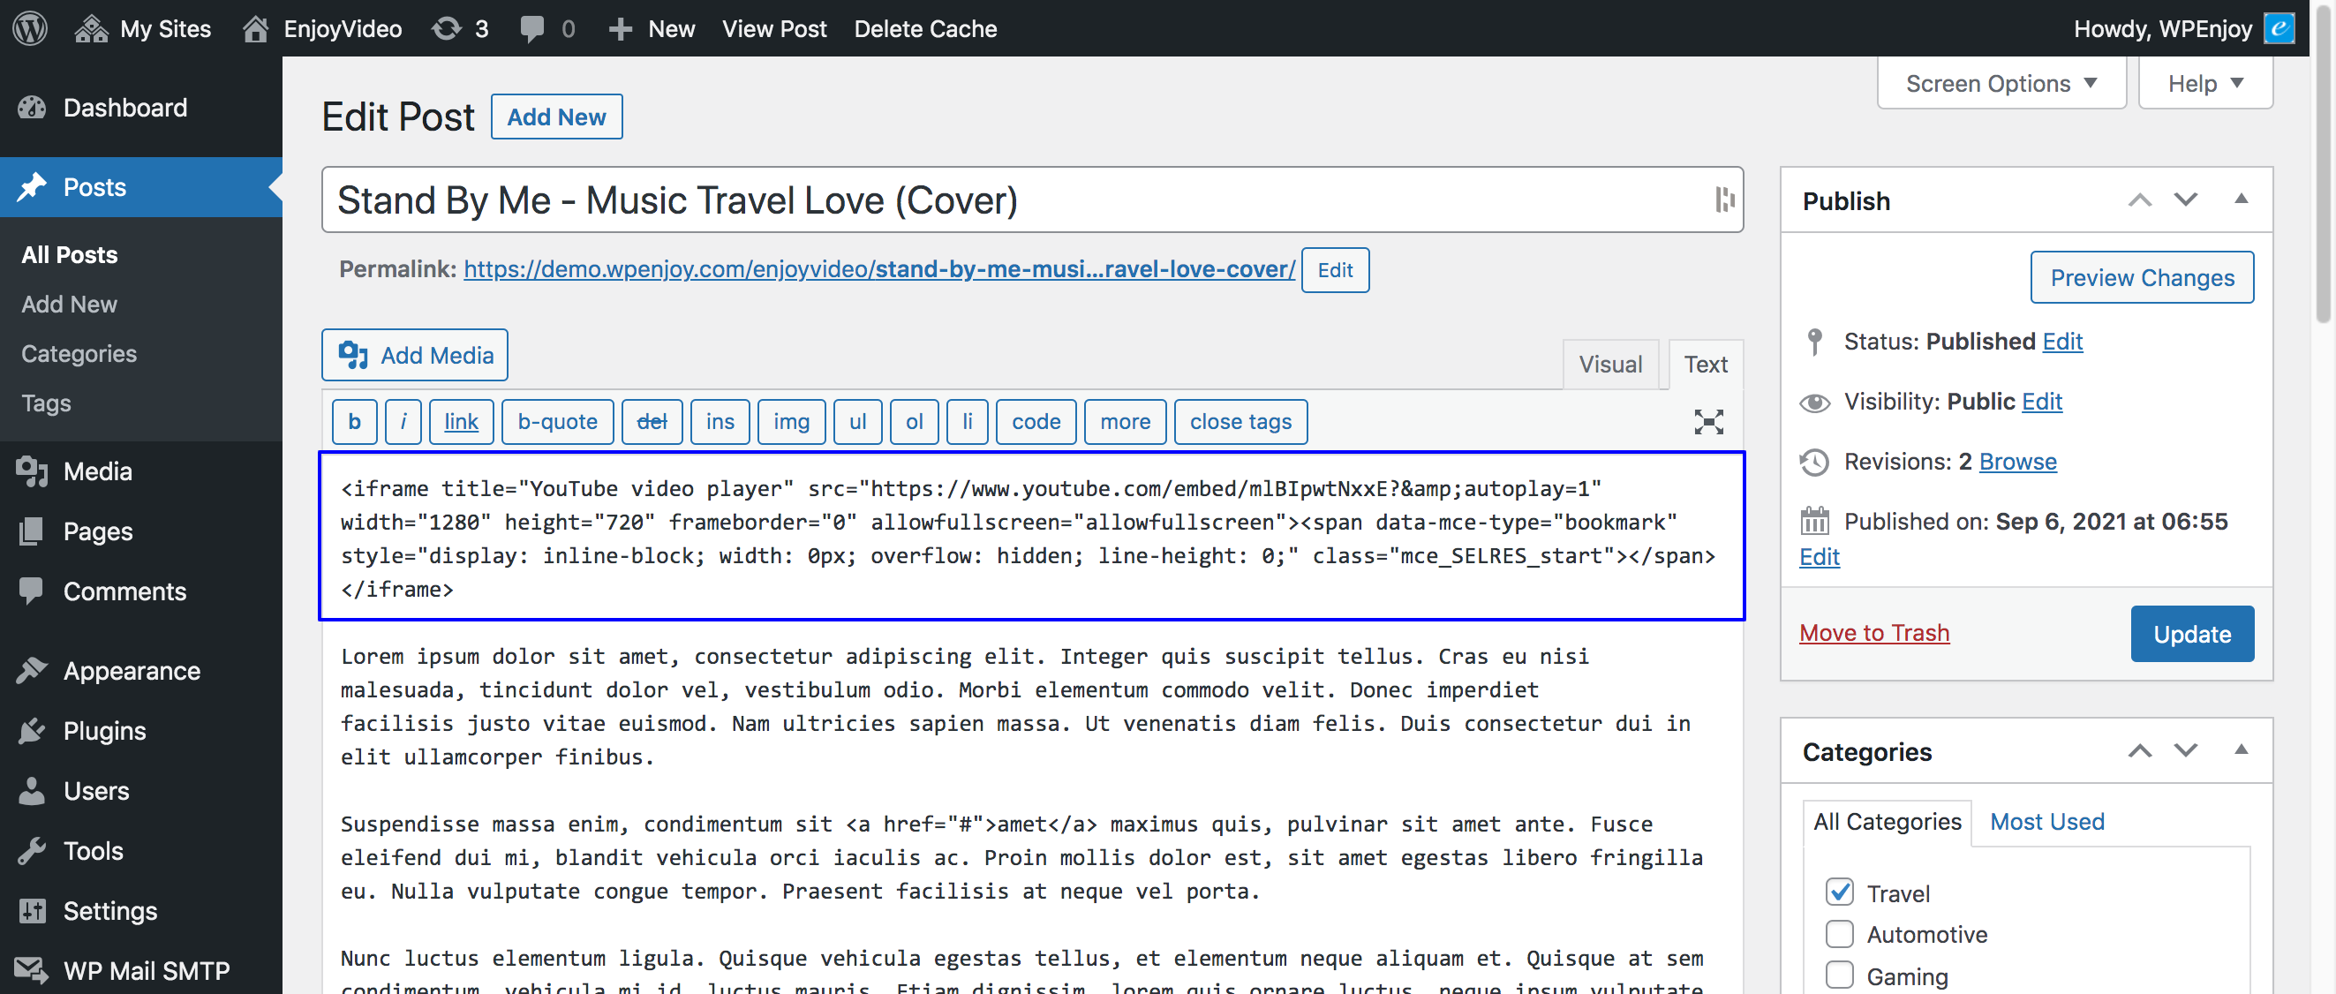Screen dimensions: 2336x994
Task: Check the Gaming category
Action: (1839, 975)
